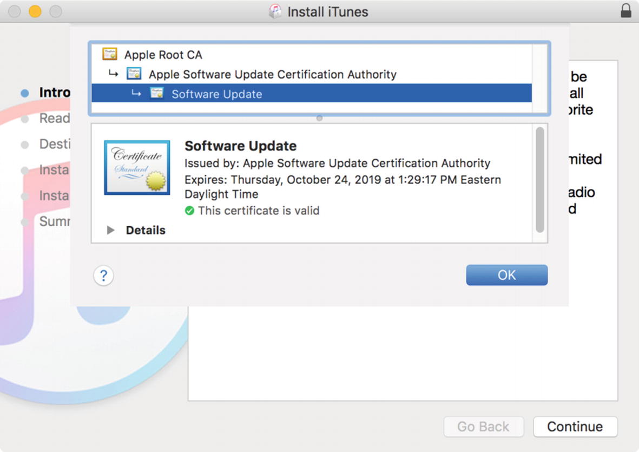
Task: Click the split-pane divider handle dot
Action: (319, 118)
